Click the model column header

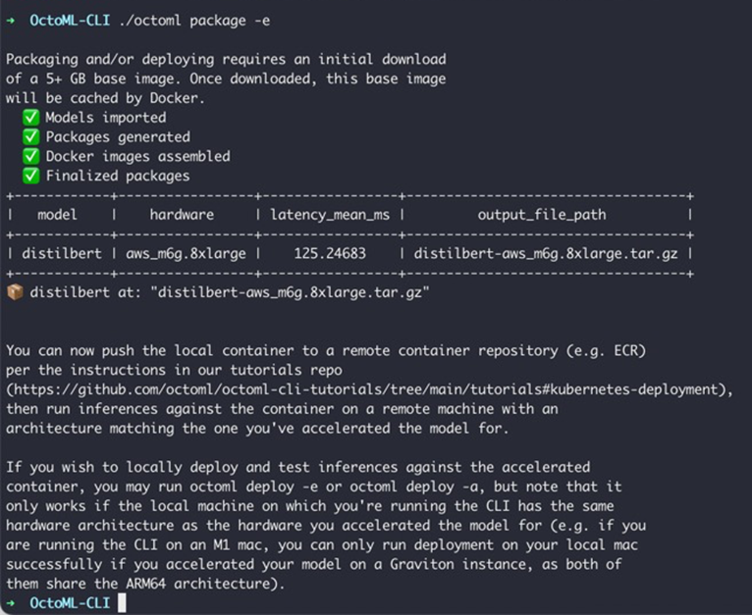[57, 215]
